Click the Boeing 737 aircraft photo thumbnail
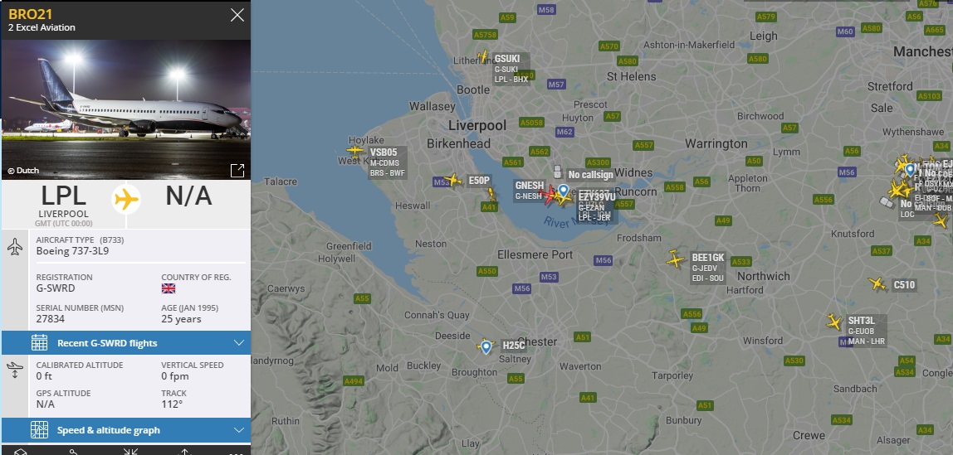Screen dimensions: 953x455 (x=126, y=109)
